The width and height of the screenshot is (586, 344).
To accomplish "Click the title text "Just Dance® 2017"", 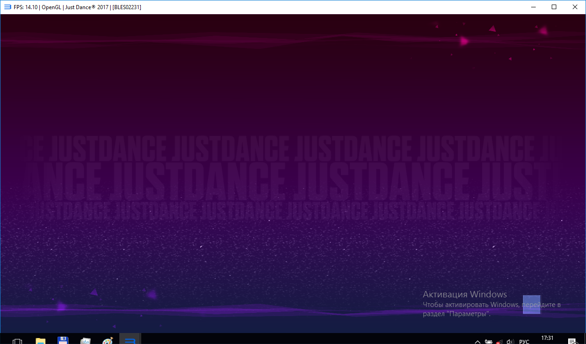I will 87,7.
